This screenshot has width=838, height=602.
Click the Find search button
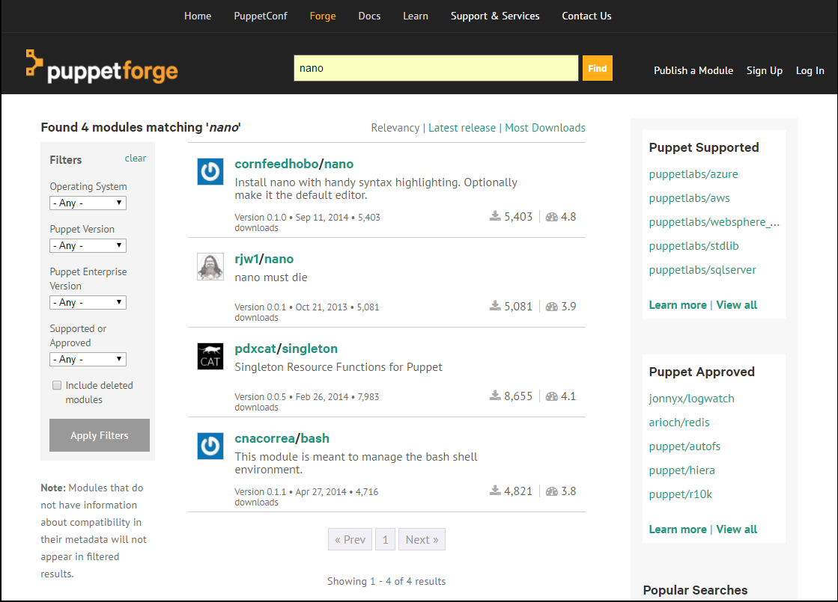coord(597,68)
